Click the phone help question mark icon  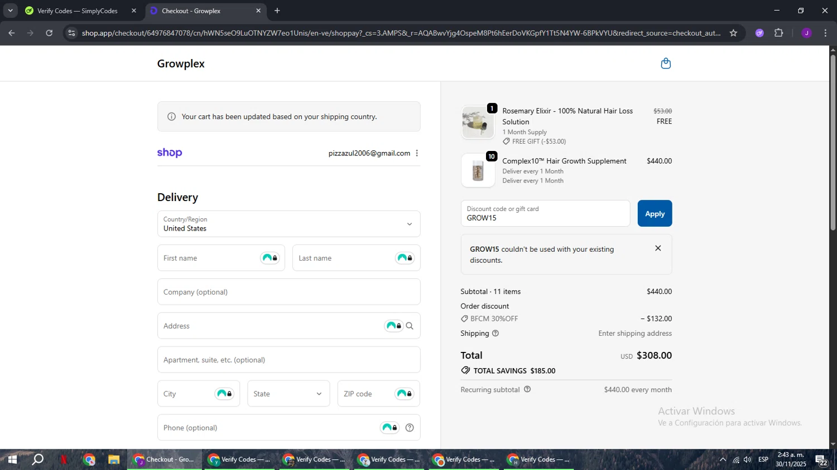click(410, 428)
